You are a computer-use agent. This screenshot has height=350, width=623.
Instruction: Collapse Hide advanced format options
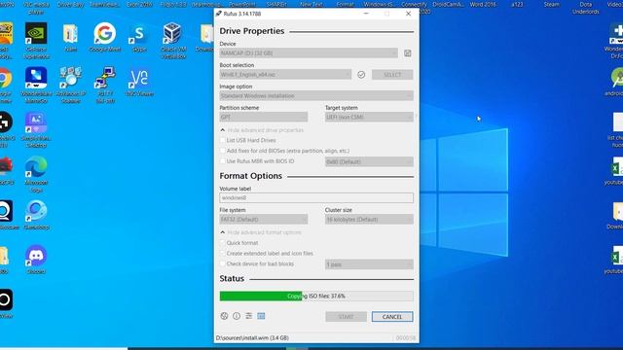click(x=261, y=232)
